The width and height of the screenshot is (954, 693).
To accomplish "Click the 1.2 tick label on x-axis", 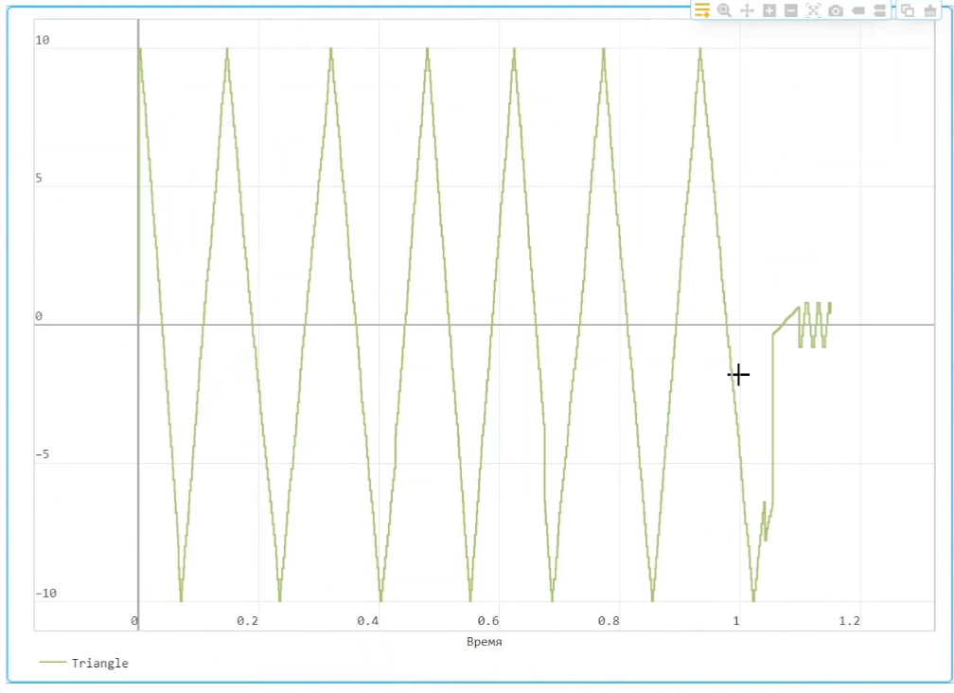I will tap(850, 621).
